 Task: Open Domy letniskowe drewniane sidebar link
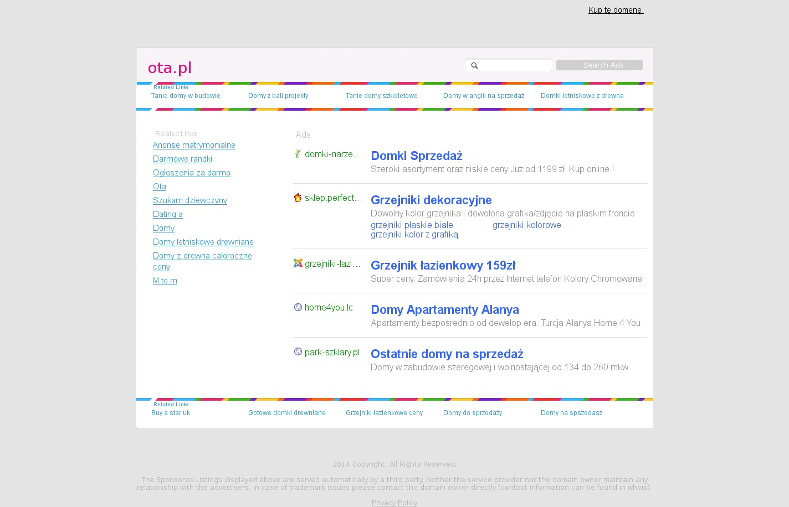(x=203, y=242)
